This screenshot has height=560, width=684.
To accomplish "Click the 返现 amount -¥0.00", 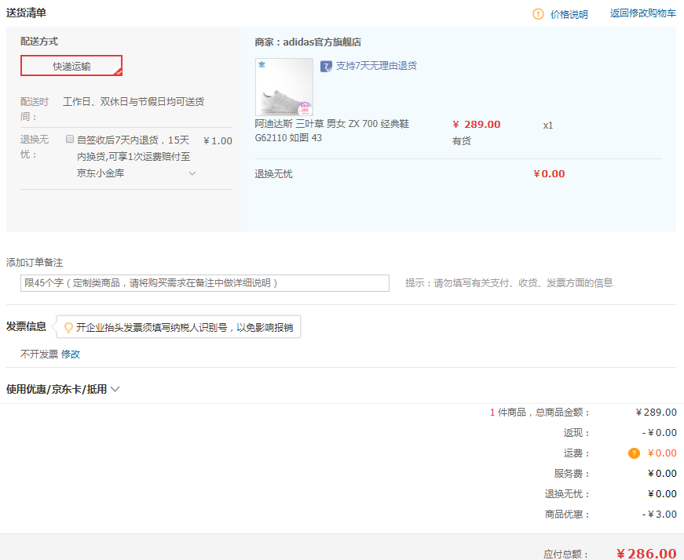I will click(659, 433).
